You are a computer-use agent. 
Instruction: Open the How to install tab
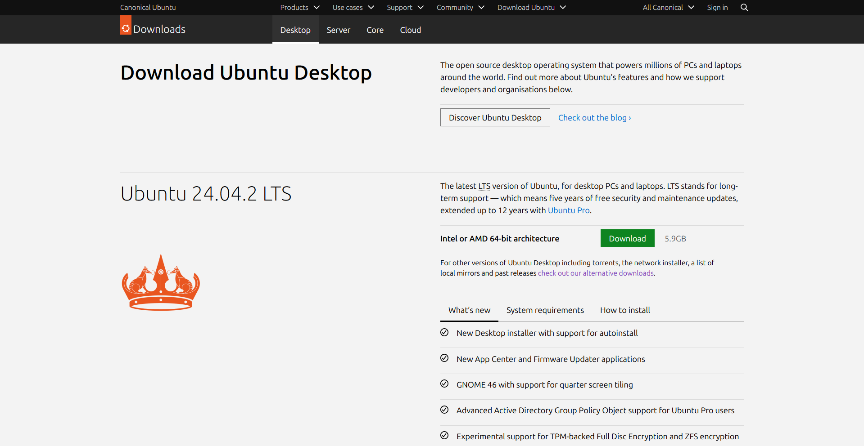625,310
